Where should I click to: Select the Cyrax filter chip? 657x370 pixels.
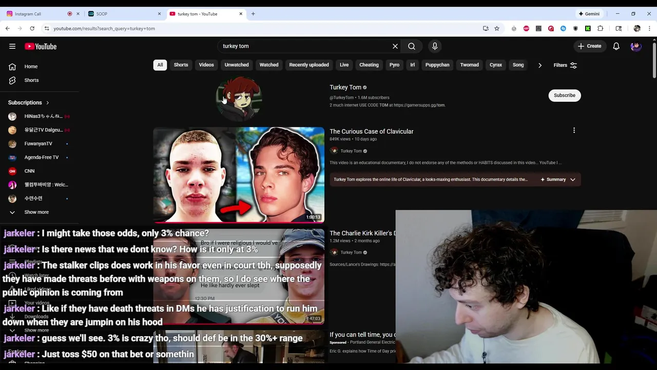pyautogui.click(x=496, y=65)
